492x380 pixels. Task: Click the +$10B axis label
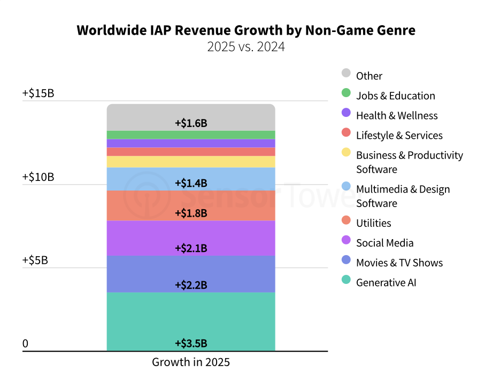[x=38, y=177]
